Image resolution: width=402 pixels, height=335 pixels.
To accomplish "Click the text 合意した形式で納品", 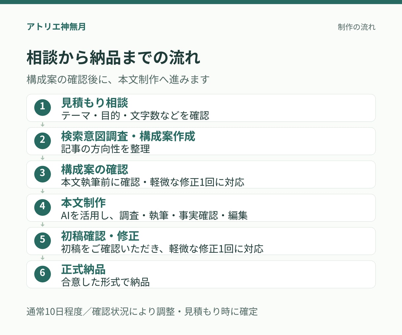I will point(105,282).
